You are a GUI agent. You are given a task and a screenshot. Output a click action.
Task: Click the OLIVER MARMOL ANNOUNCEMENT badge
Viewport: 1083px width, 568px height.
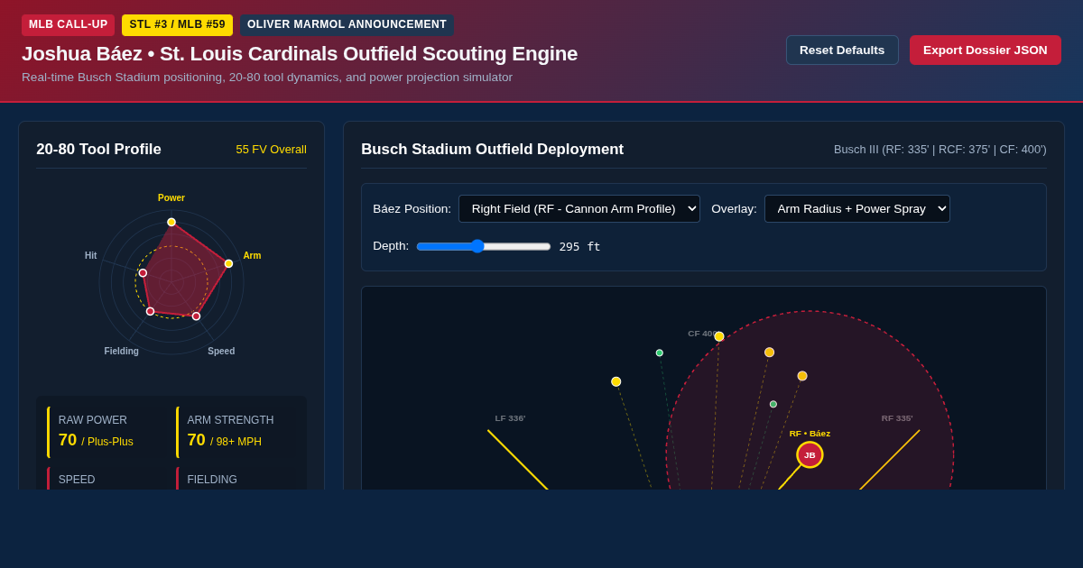pos(347,24)
